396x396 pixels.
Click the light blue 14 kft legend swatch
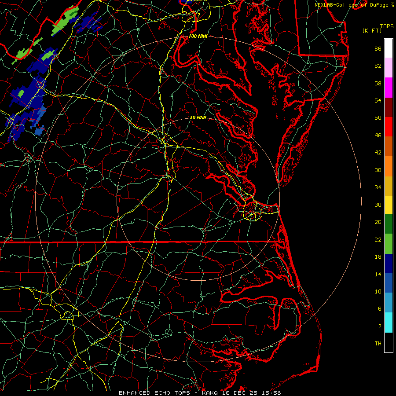click(x=389, y=303)
